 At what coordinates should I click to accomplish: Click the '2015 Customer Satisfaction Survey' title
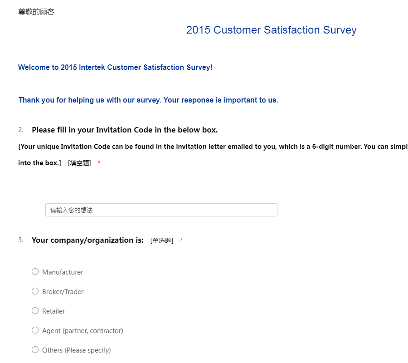tap(271, 30)
